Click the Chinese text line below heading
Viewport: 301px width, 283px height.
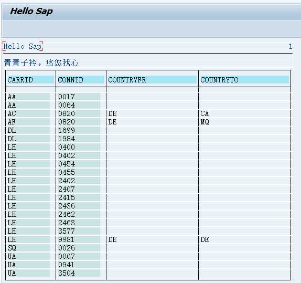(x=41, y=63)
